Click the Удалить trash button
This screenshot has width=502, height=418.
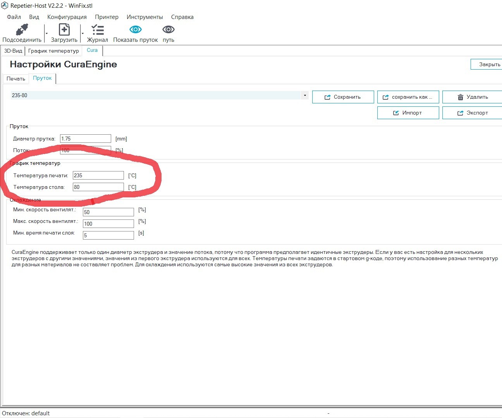(473, 97)
